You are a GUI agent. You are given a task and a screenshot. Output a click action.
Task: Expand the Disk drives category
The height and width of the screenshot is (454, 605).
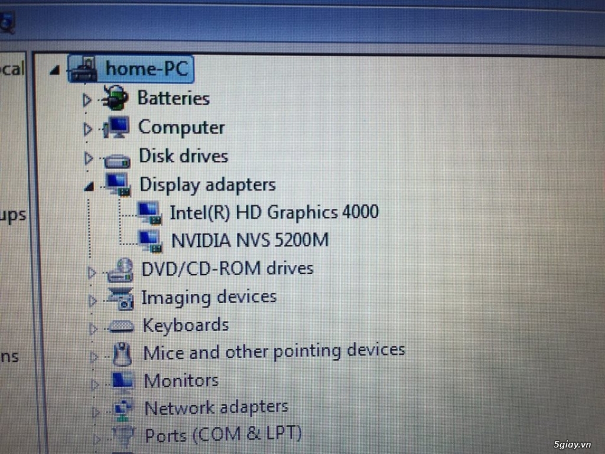point(89,158)
